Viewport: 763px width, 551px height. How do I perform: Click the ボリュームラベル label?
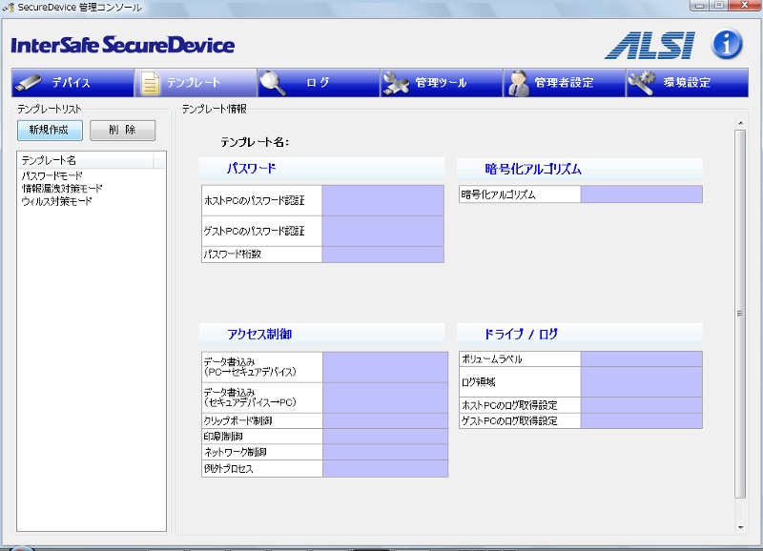click(491, 358)
